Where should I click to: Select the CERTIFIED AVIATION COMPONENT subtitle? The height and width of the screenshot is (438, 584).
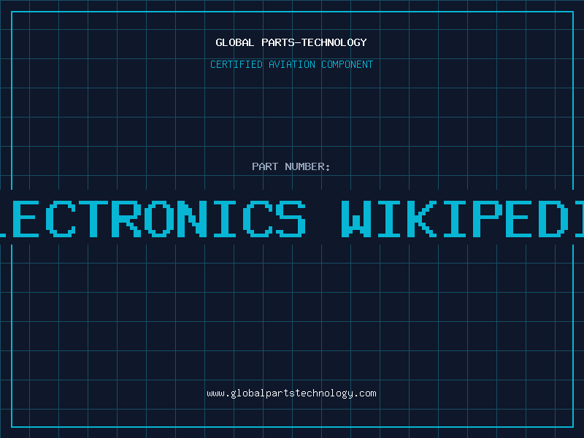pyautogui.click(x=291, y=64)
